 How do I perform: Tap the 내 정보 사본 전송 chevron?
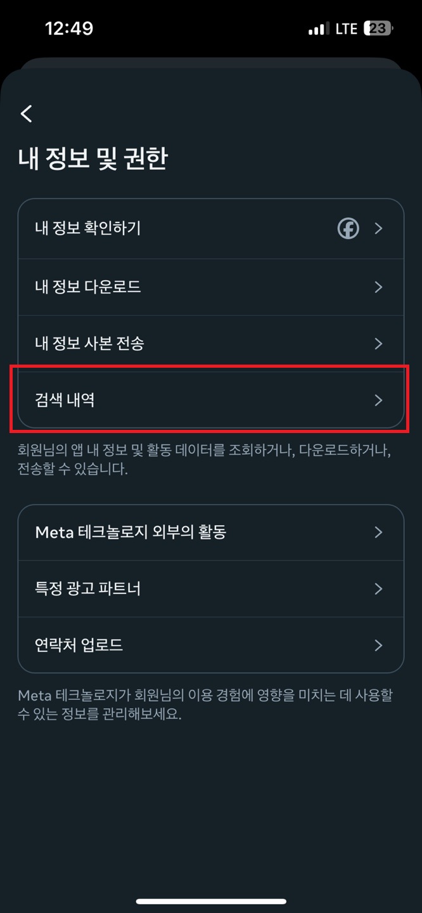click(x=378, y=344)
